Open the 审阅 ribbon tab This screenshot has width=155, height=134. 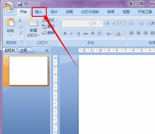coord(111,12)
